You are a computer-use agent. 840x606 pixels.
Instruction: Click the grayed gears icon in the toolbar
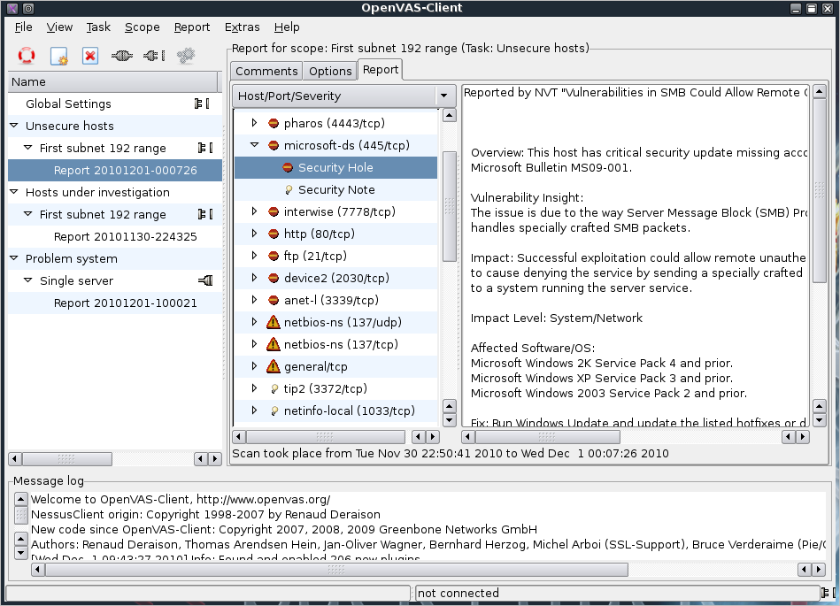[x=184, y=55]
